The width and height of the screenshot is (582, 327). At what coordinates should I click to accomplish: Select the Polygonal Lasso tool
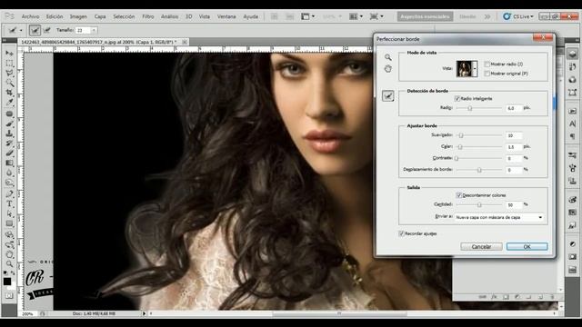pyautogui.click(x=9, y=73)
